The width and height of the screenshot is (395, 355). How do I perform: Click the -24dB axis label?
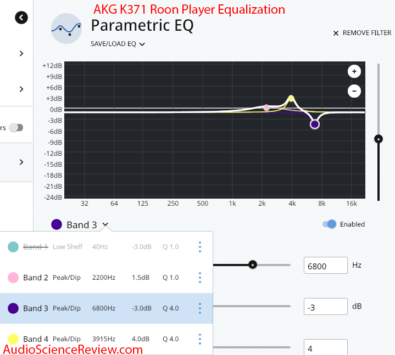point(53,197)
